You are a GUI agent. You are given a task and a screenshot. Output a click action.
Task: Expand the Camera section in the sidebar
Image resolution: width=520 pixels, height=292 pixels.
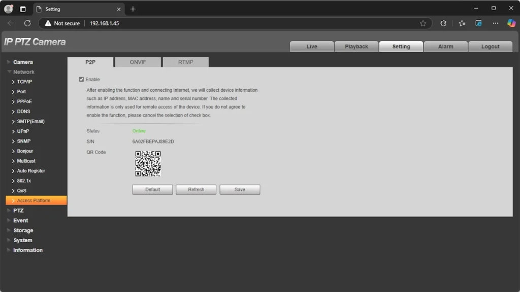coord(23,62)
